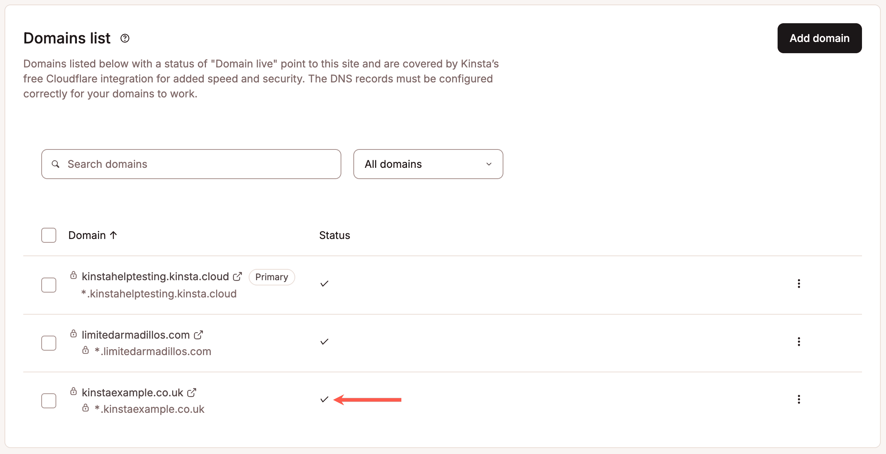Click the search magnifier icon

56,164
